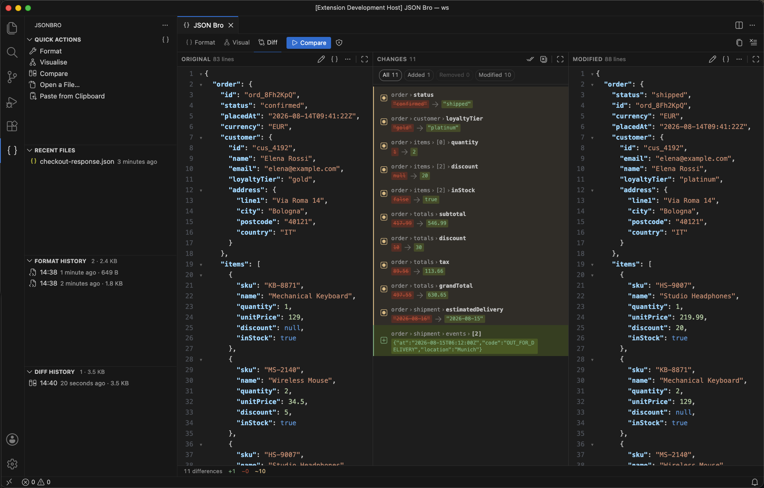Fold the "customer" object in Modified pane
Image resolution: width=764 pixels, height=488 pixels.
coord(592,137)
